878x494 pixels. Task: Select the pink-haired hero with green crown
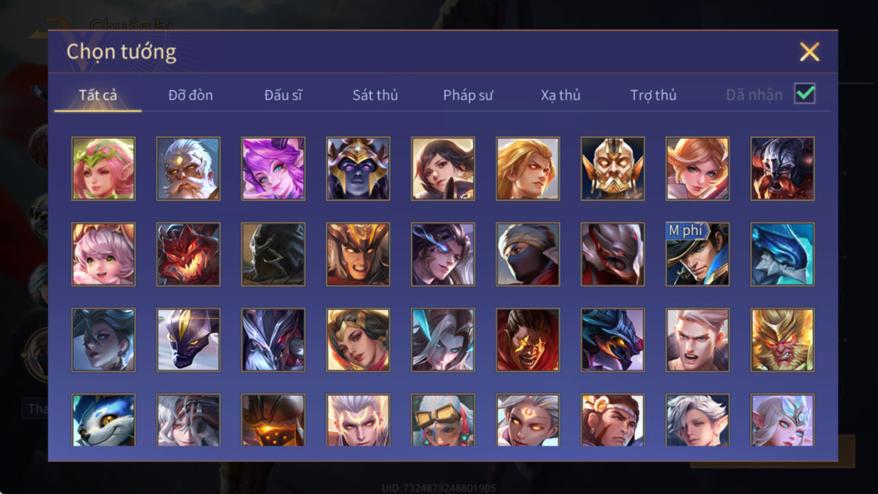coord(104,169)
